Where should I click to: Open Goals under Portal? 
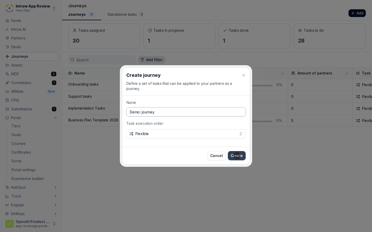16,135
